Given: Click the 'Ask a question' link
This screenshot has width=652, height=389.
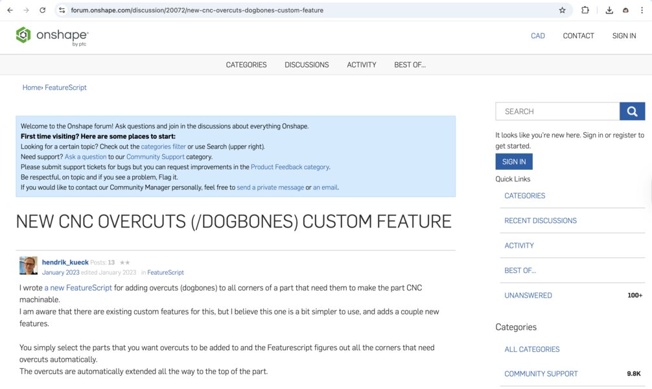Looking at the screenshot, I should (86, 157).
